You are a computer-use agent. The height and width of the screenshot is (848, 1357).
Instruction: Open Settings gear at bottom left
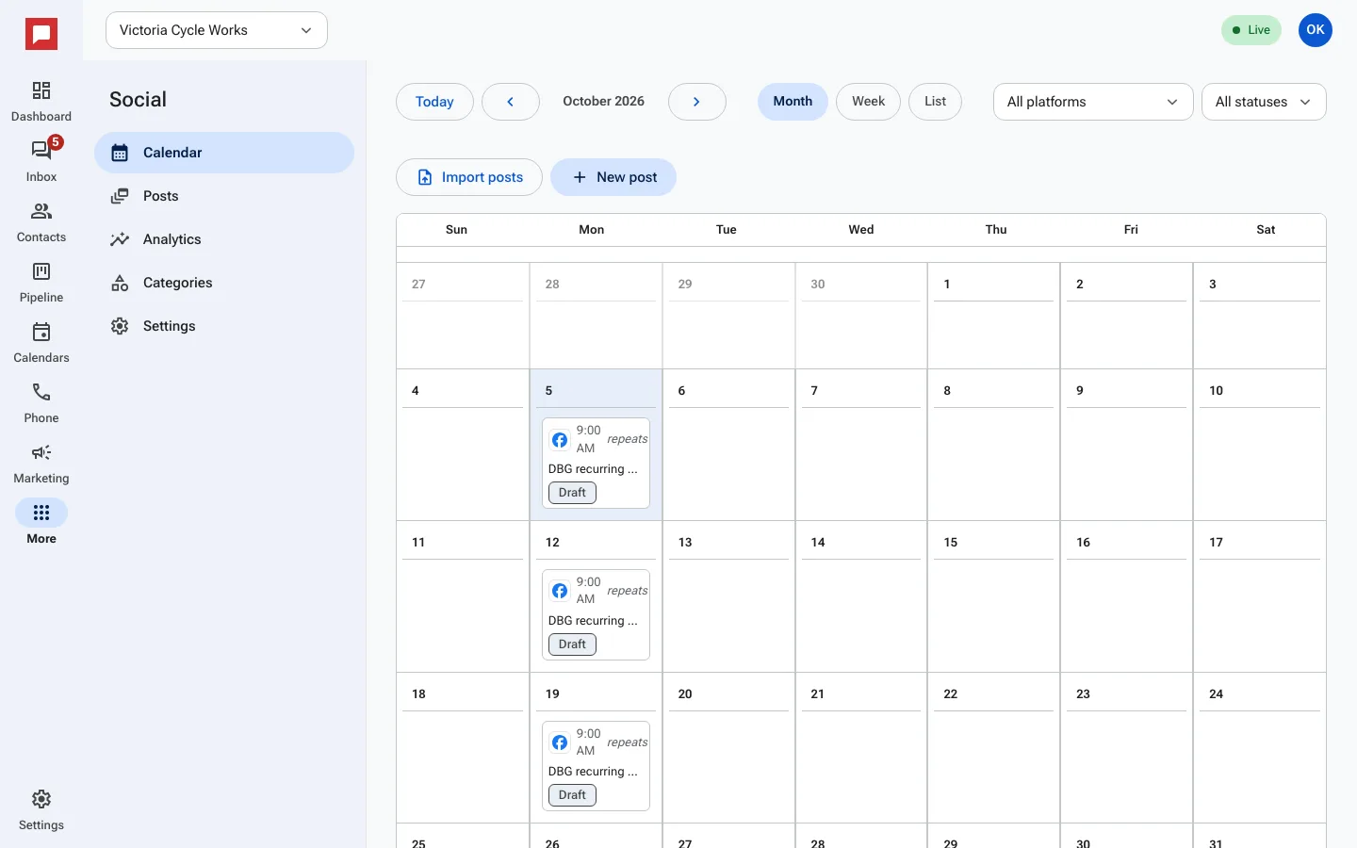[41, 809]
